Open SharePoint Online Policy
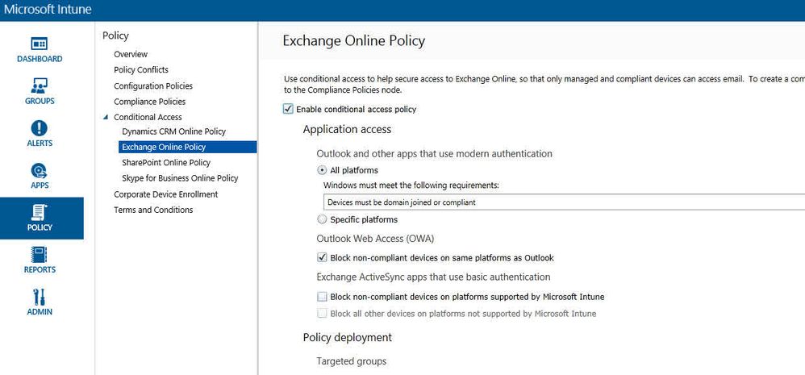805x375 pixels. (x=166, y=163)
